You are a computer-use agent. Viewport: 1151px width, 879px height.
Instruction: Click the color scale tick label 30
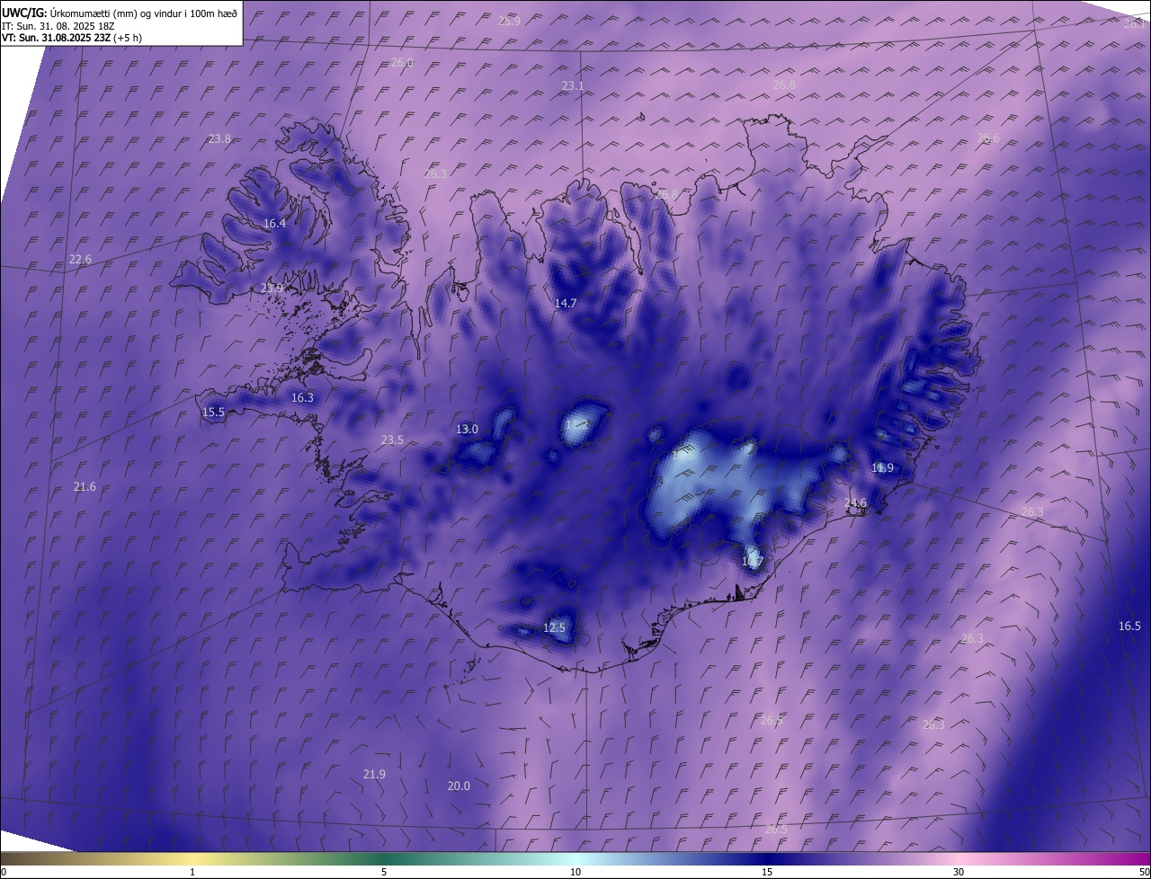pyautogui.click(x=959, y=872)
